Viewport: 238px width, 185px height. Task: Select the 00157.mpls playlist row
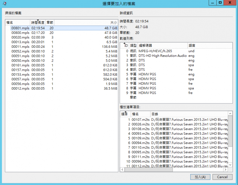[65, 70]
